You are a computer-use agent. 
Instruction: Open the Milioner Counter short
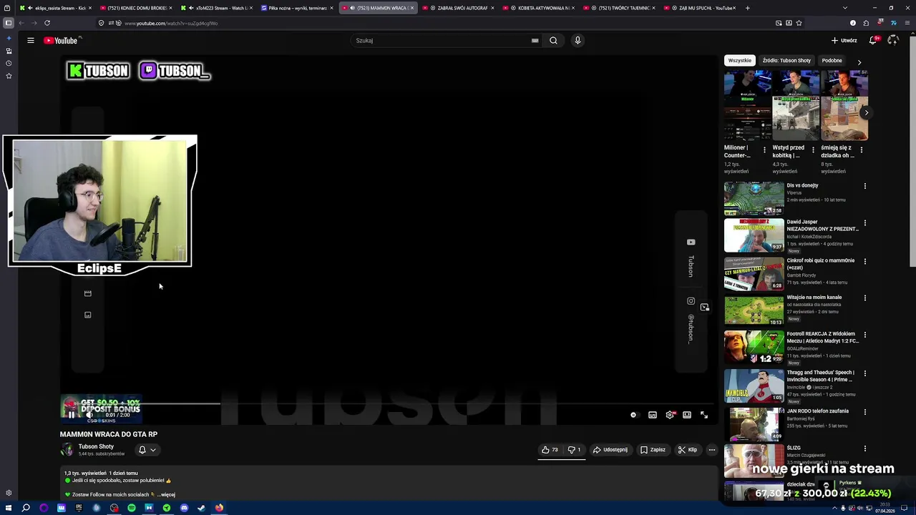[x=748, y=105]
